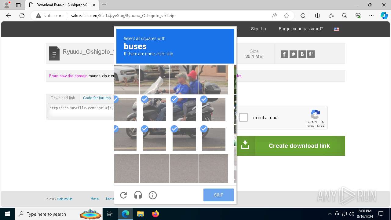Share file on Twitter icon

pos(293,54)
